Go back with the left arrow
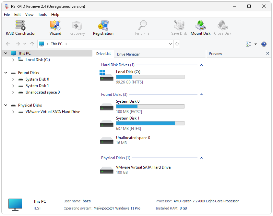 click(8, 44)
